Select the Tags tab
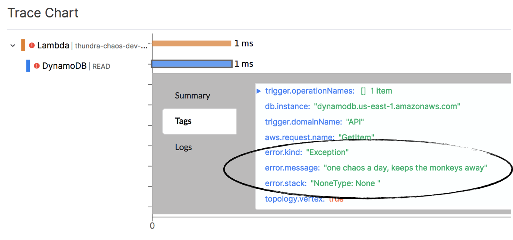 pyautogui.click(x=183, y=121)
